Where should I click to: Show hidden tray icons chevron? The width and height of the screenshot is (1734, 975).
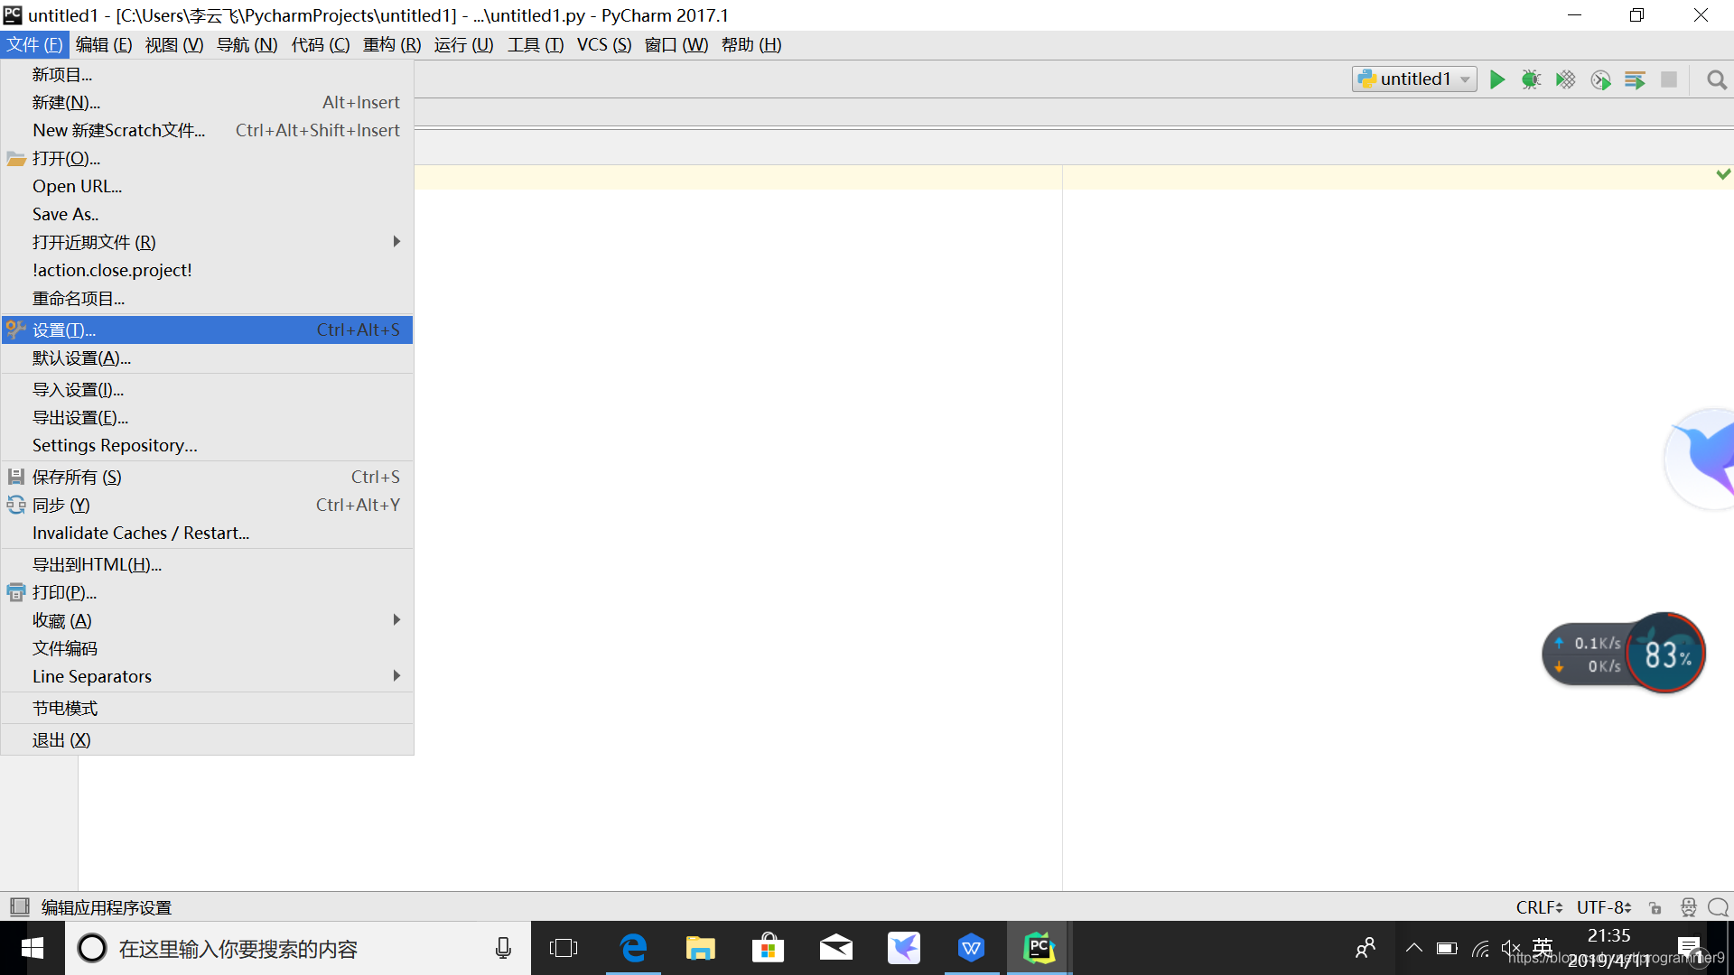coord(1414,948)
